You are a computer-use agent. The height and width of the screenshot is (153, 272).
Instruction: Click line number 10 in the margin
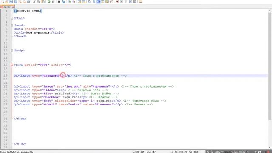click(x=6, y=43)
